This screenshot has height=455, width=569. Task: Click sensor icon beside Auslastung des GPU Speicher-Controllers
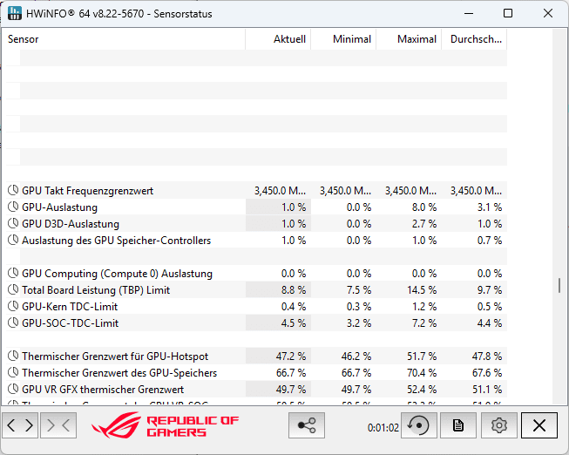13,240
